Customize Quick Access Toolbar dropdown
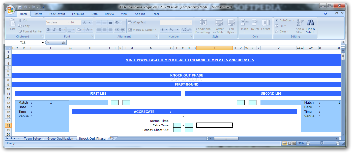The image size is (352, 153). pyautogui.click(x=43, y=7)
